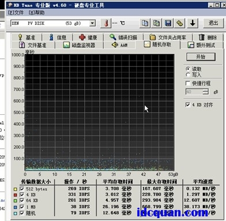The height and width of the screenshot is (221, 226).
Task: Expand the XEN PV DISK drive dropdown
Action: coord(93,23)
